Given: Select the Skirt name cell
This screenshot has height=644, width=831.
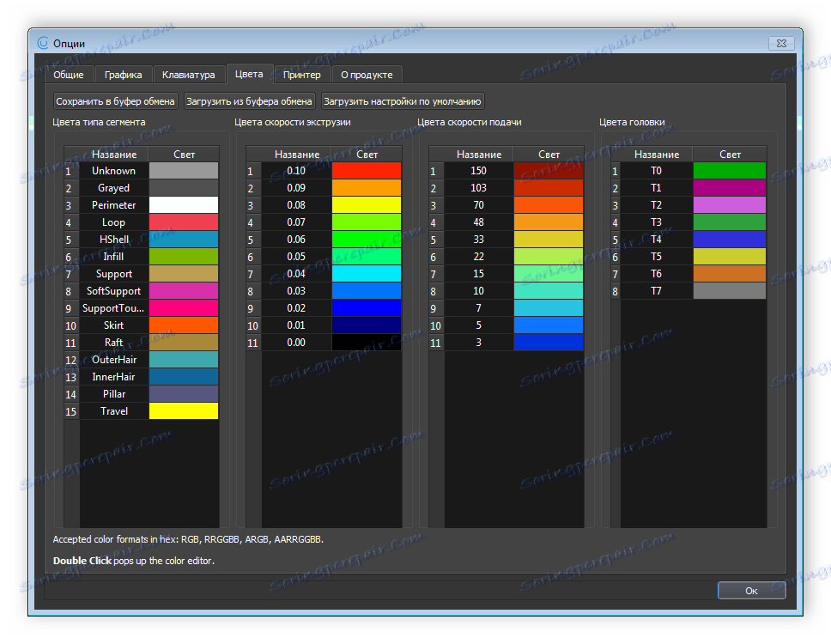Looking at the screenshot, I should pyautogui.click(x=113, y=325).
